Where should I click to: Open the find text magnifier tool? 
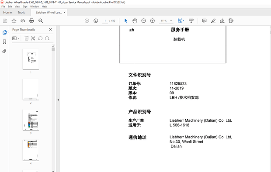(41, 21)
